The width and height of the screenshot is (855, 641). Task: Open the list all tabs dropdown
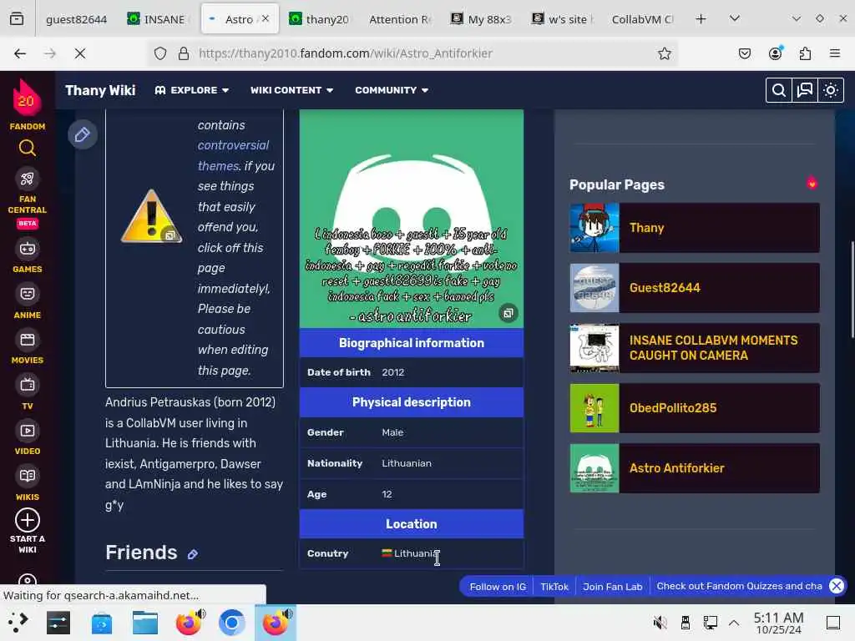[x=735, y=18]
